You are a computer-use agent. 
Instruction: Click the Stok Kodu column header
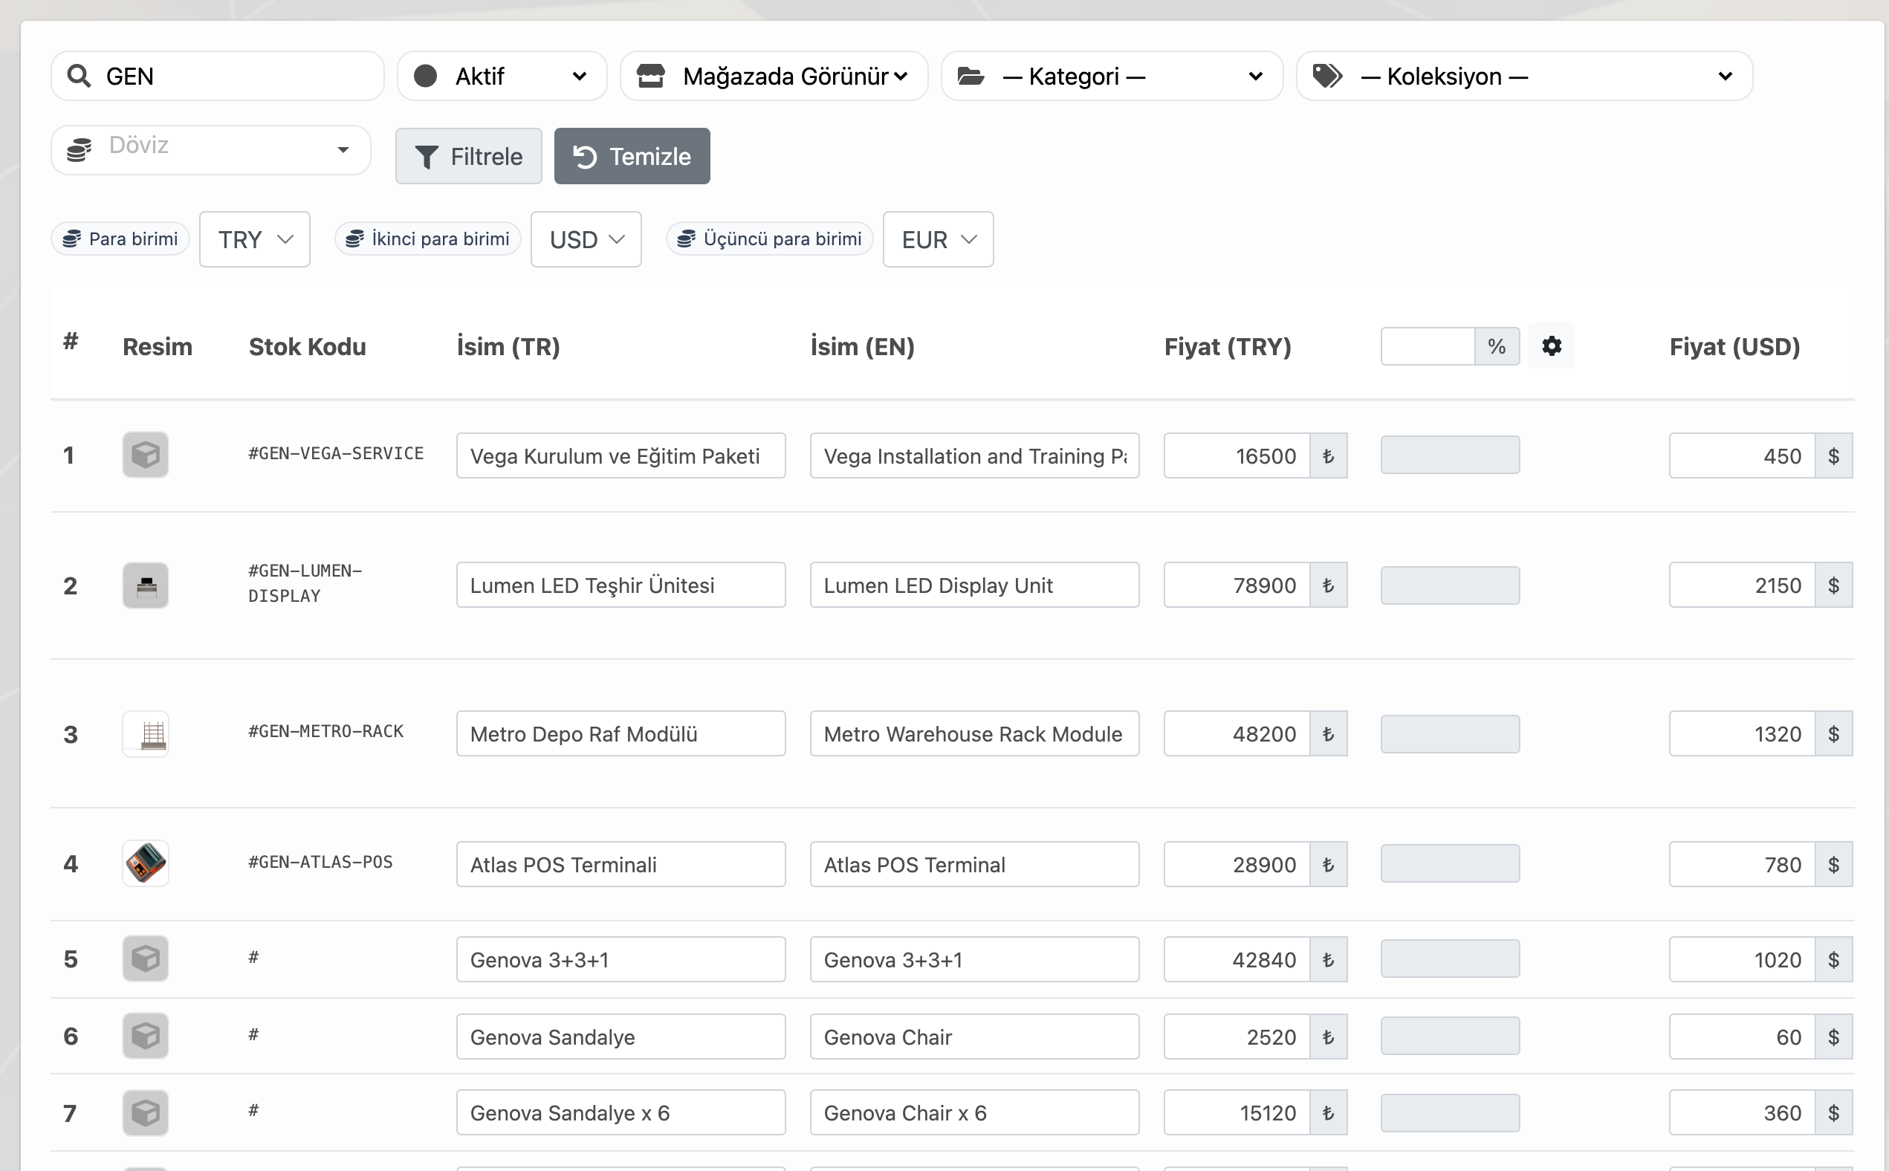pyautogui.click(x=307, y=346)
